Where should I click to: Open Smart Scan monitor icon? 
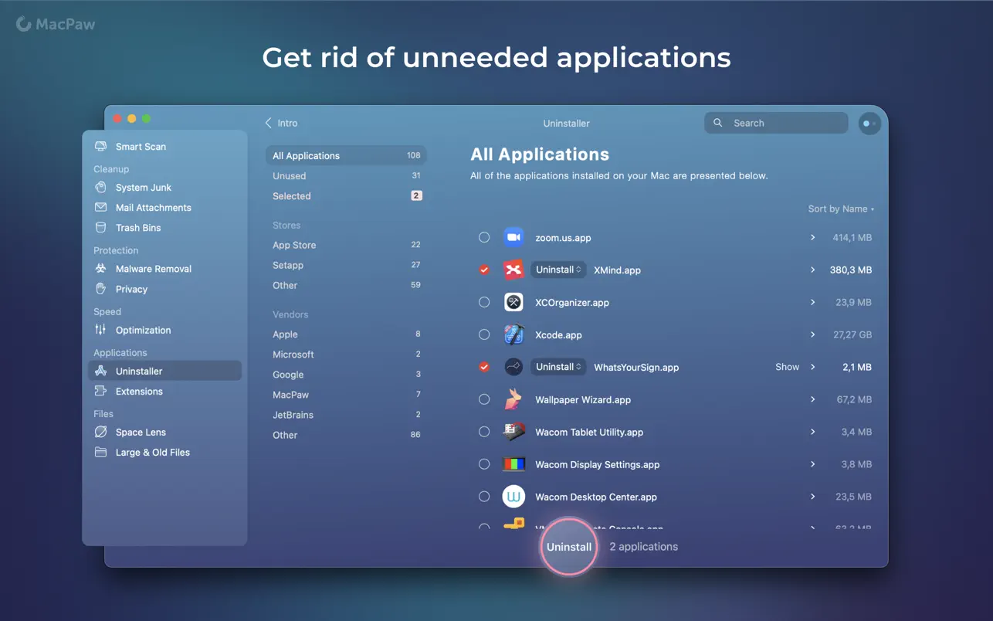tap(100, 146)
